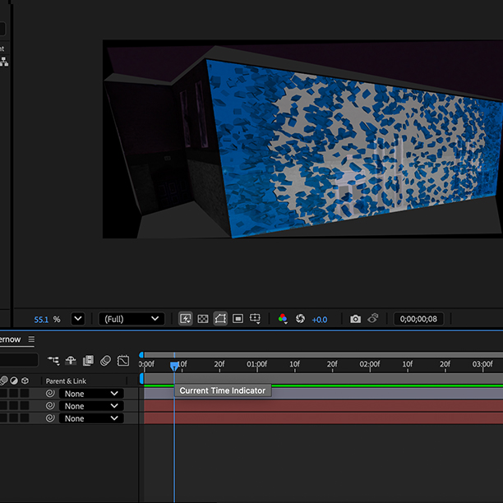The width and height of the screenshot is (503, 503).
Task: Open grid and guide options icon
Action: (255, 319)
